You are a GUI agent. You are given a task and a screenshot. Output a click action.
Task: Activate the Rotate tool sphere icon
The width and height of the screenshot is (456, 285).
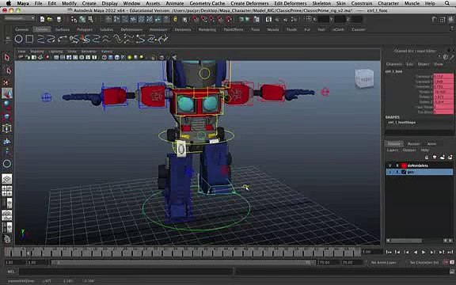tap(7, 104)
